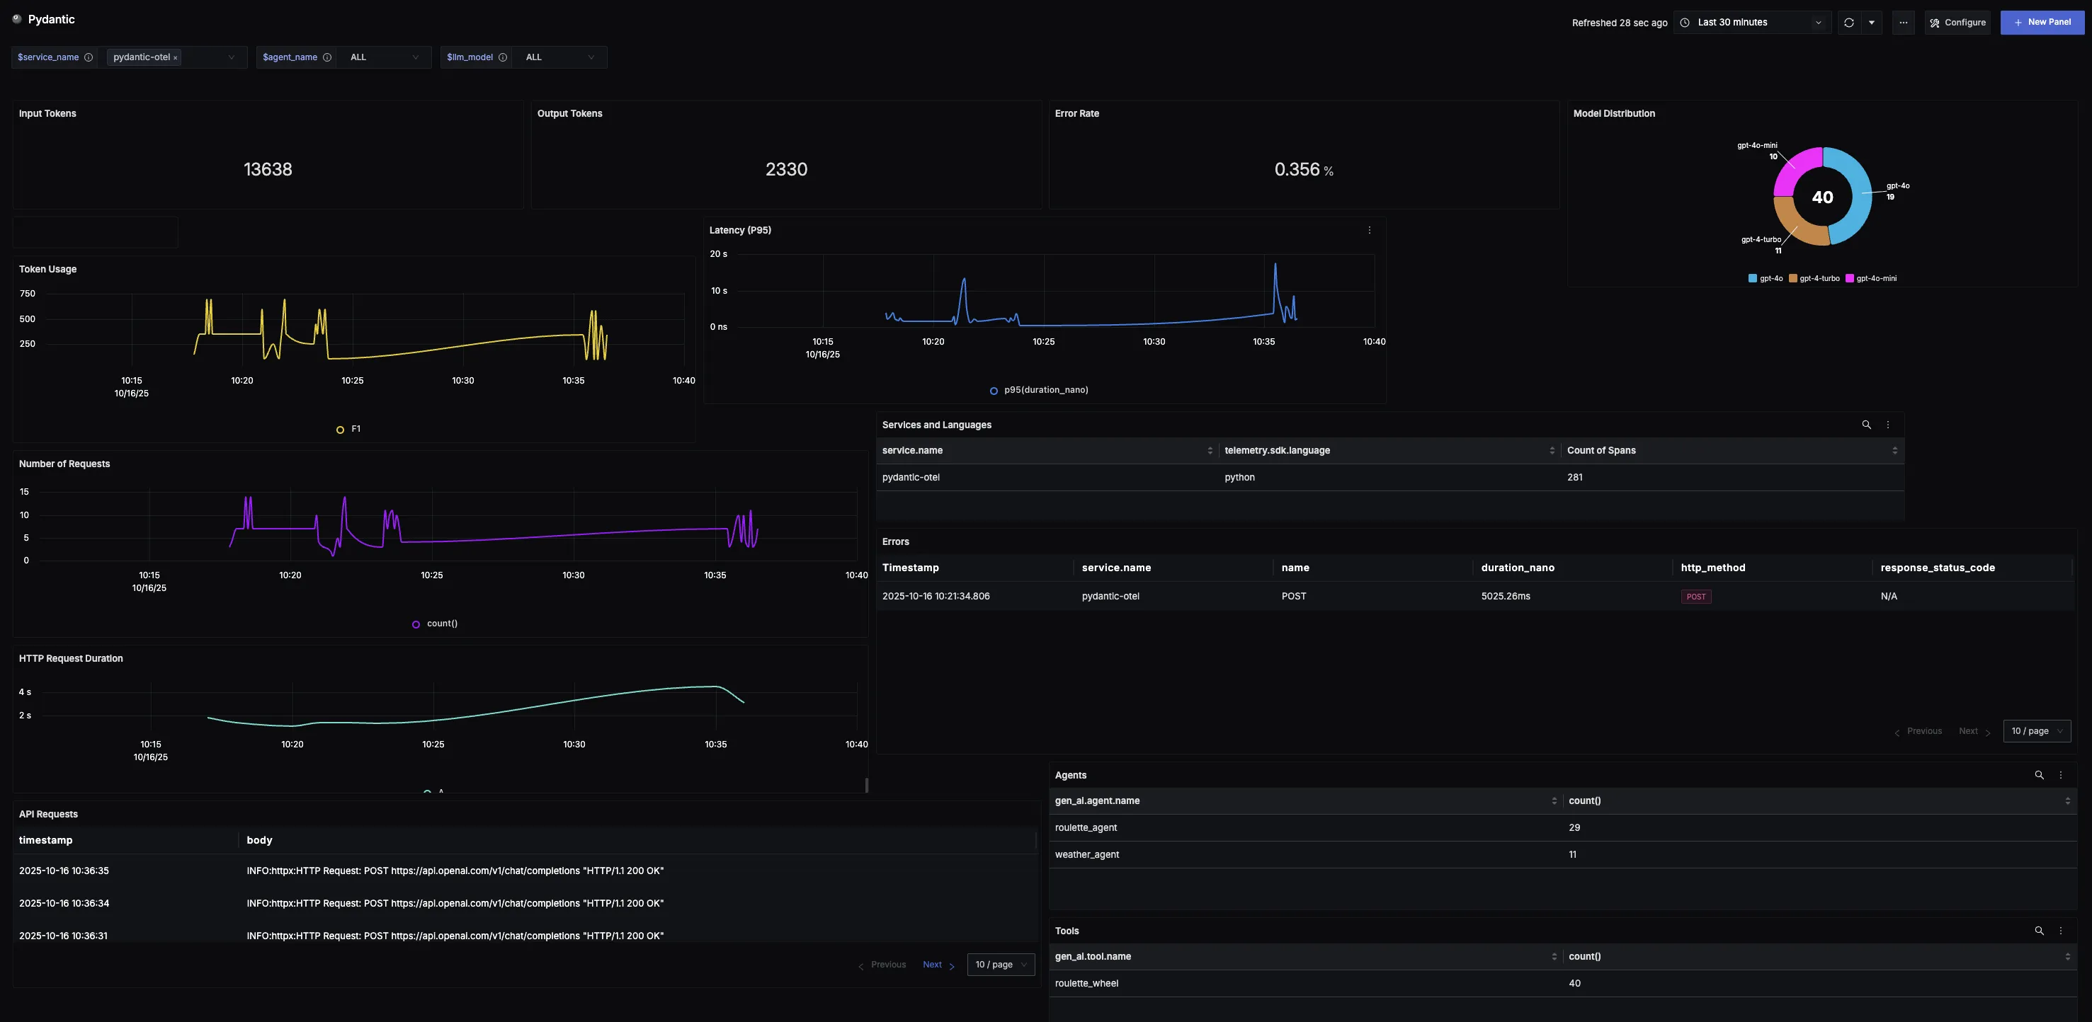Click the refresh dashboard icon

pos(1848,22)
